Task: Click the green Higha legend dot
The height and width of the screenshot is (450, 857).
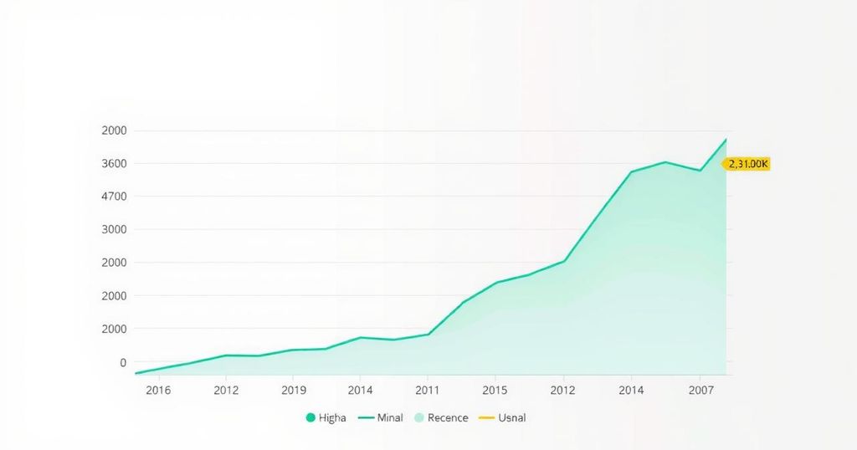Action: (x=310, y=417)
